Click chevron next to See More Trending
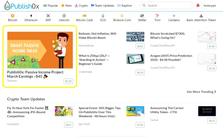223x137 pixels. [215, 92]
